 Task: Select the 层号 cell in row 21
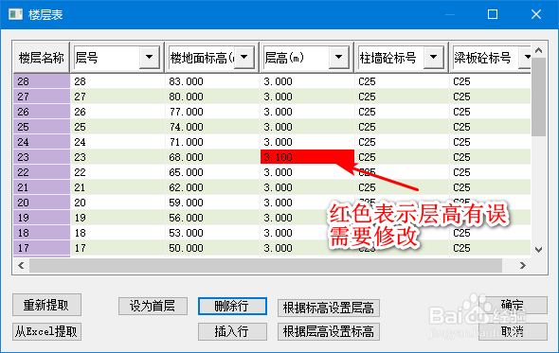tap(117, 187)
